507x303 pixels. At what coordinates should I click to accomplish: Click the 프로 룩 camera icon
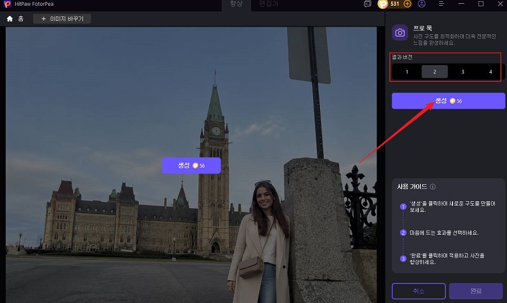point(400,33)
